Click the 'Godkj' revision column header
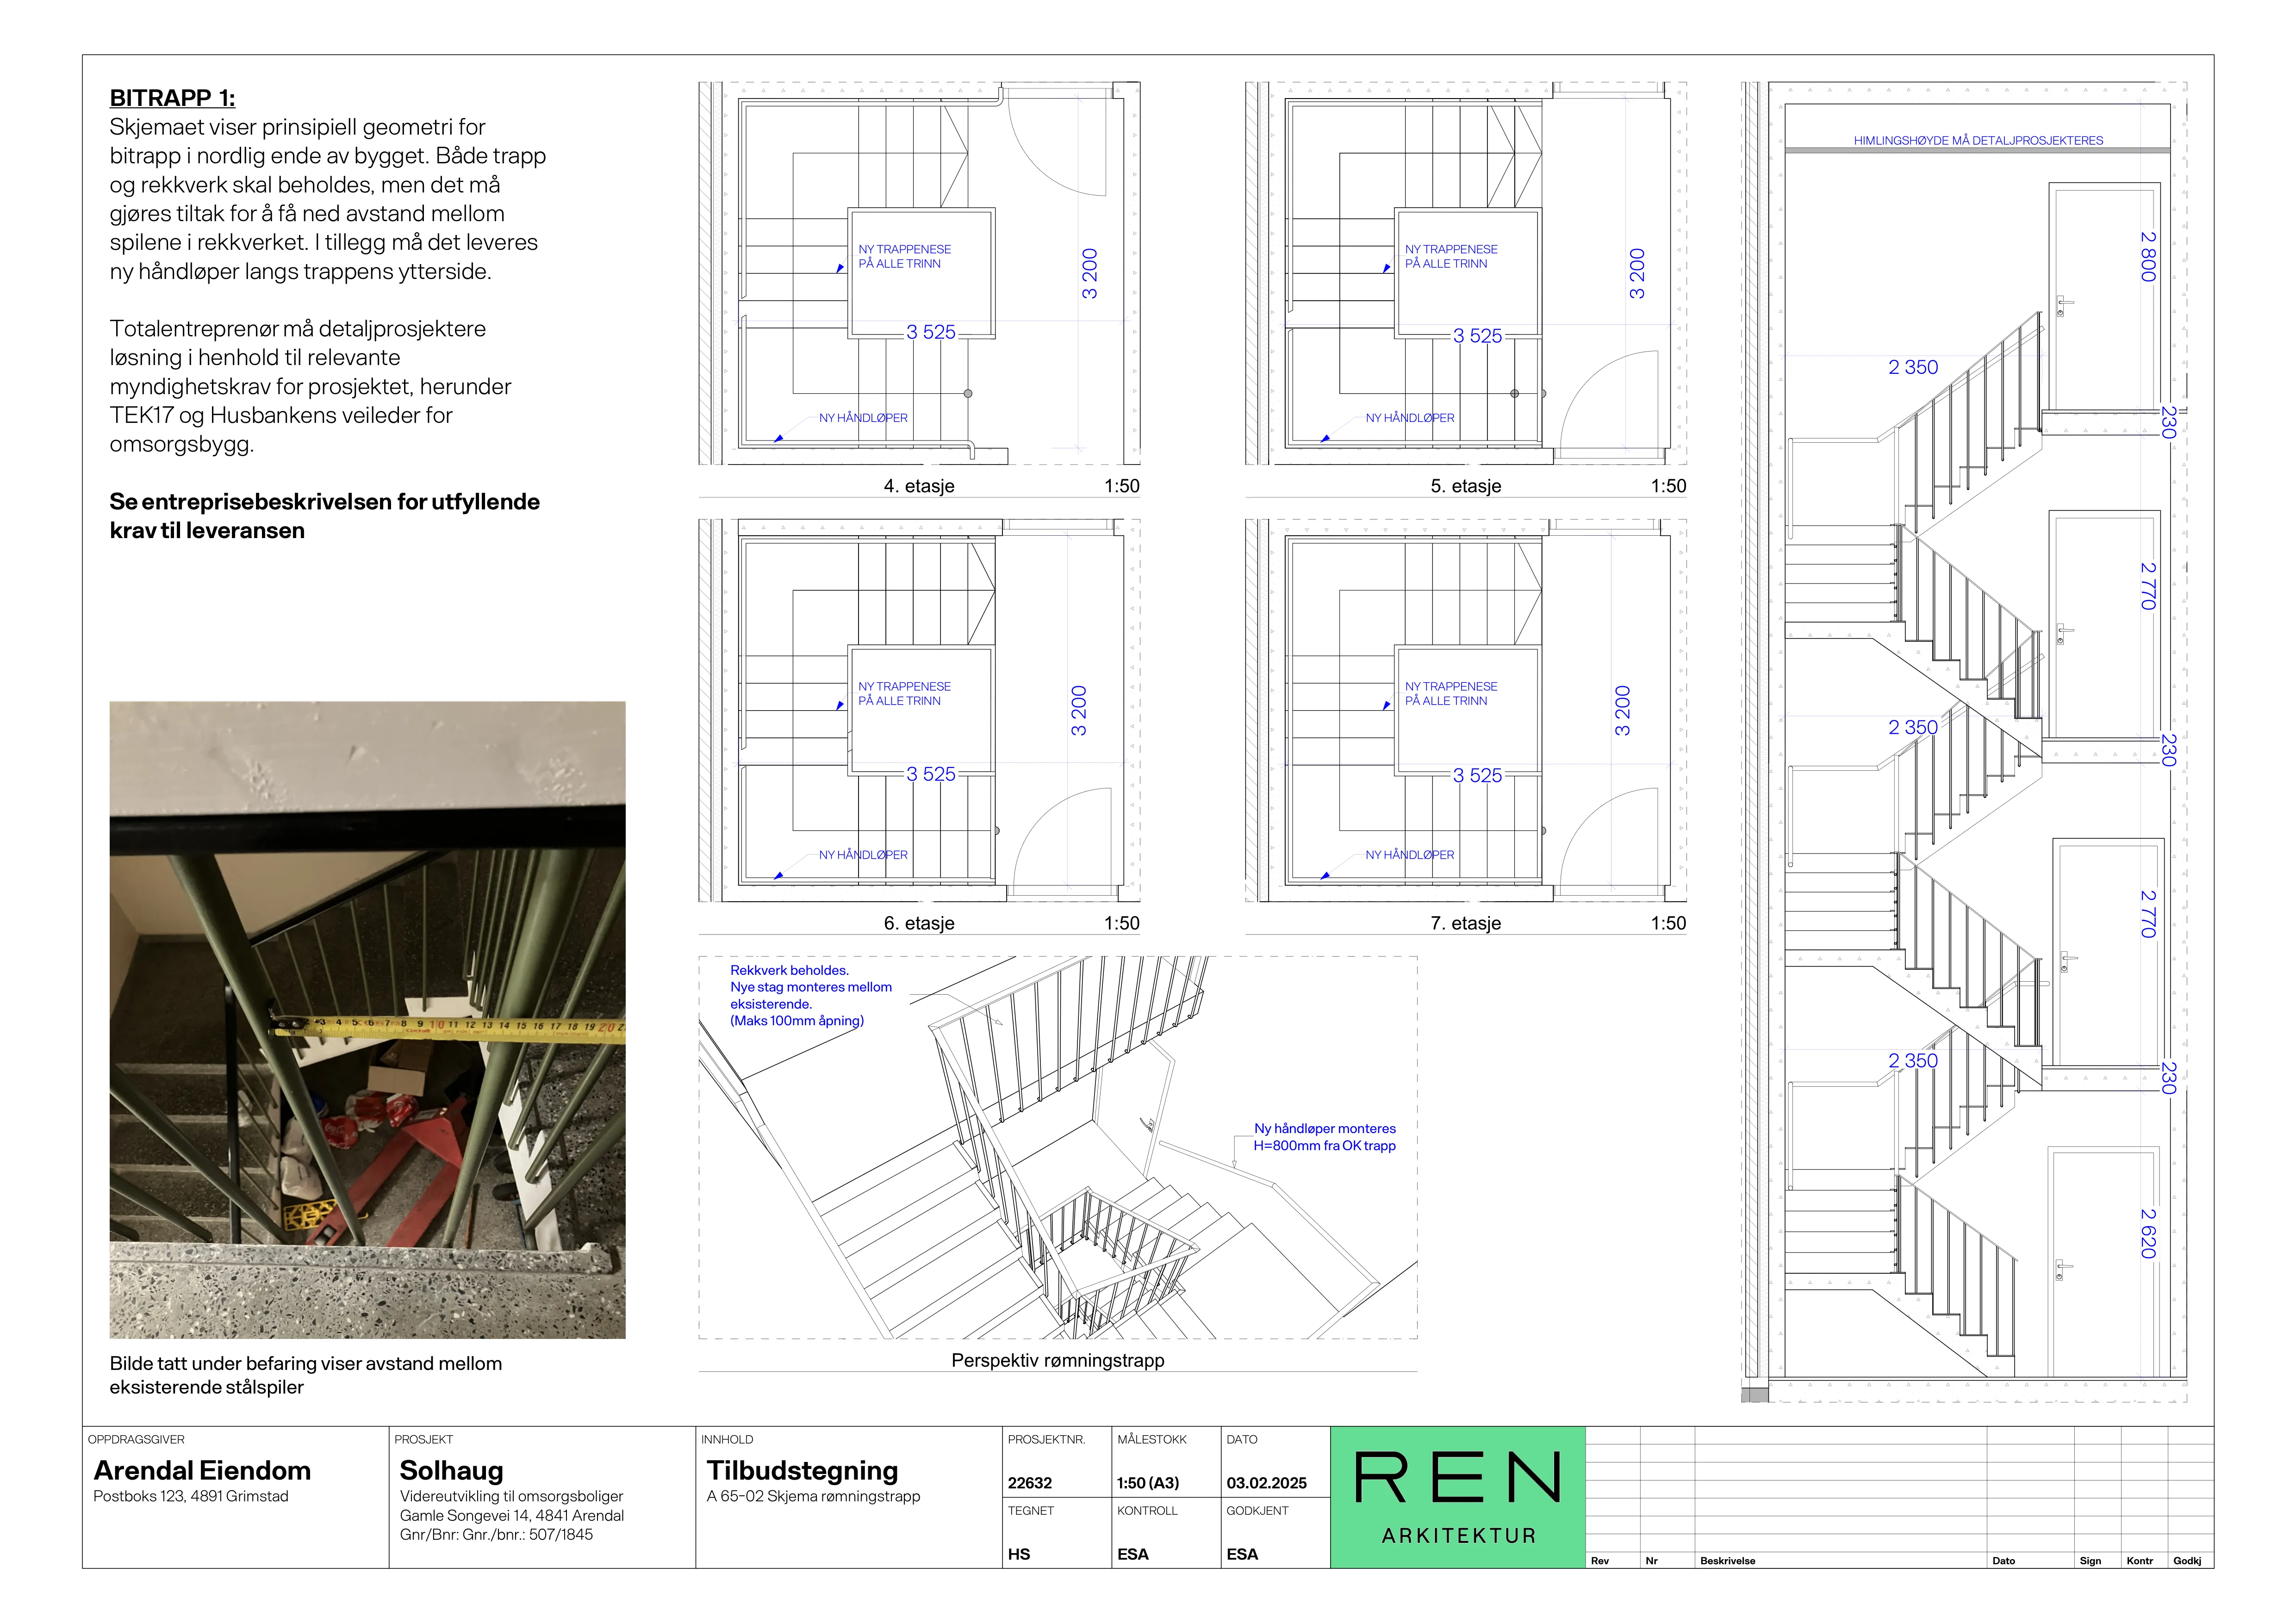Screen dimensions: 2296x1623 [x=2187, y=1561]
